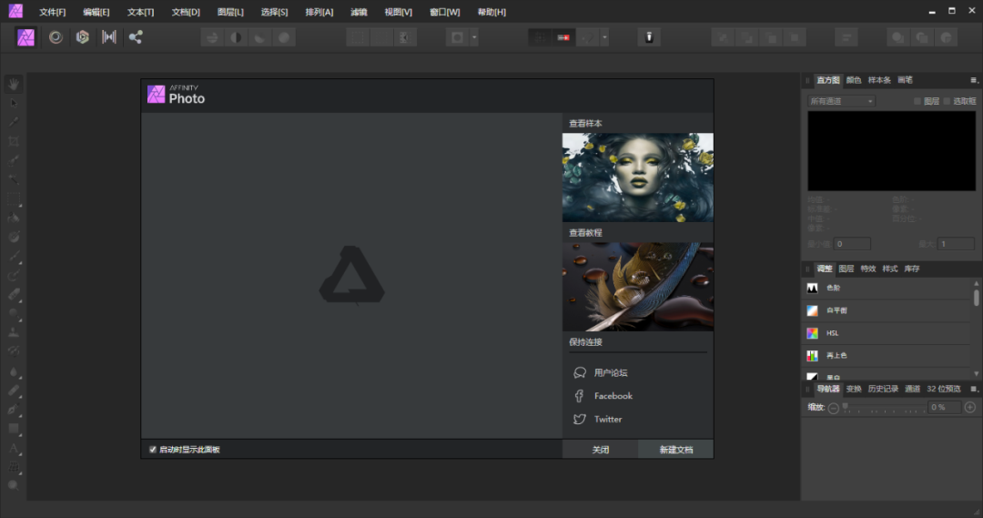Select the Move arrow tool
983x518 pixels.
tap(13, 103)
